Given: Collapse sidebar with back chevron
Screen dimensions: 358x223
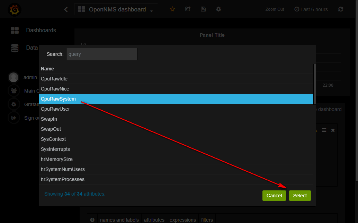Looking at the screenshot, I should click(x=66, y=9).
